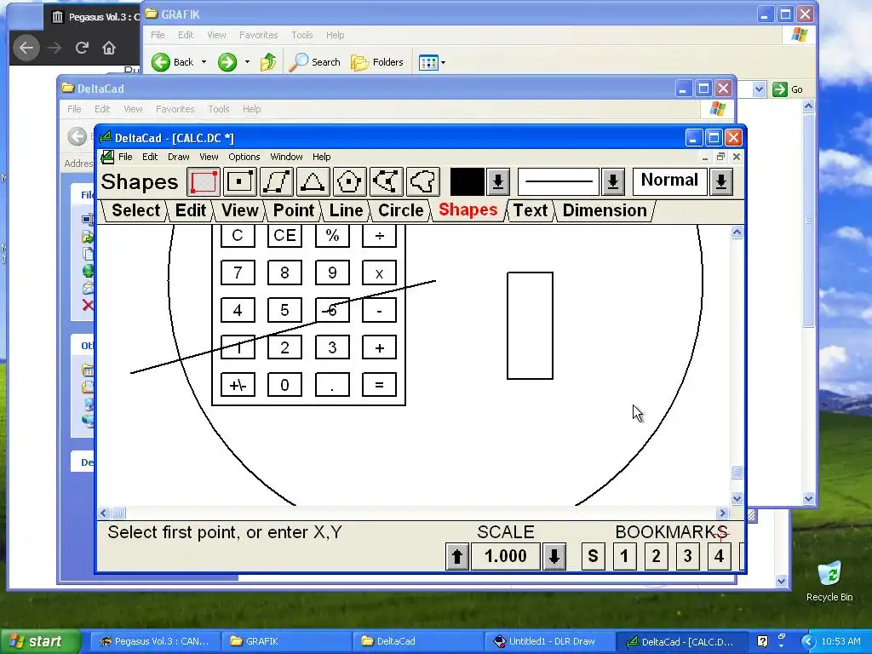Viewport: 872px width, 654px height.
Task: Open the DeltaCad Window menu
Action: click(x=286, y=157)
